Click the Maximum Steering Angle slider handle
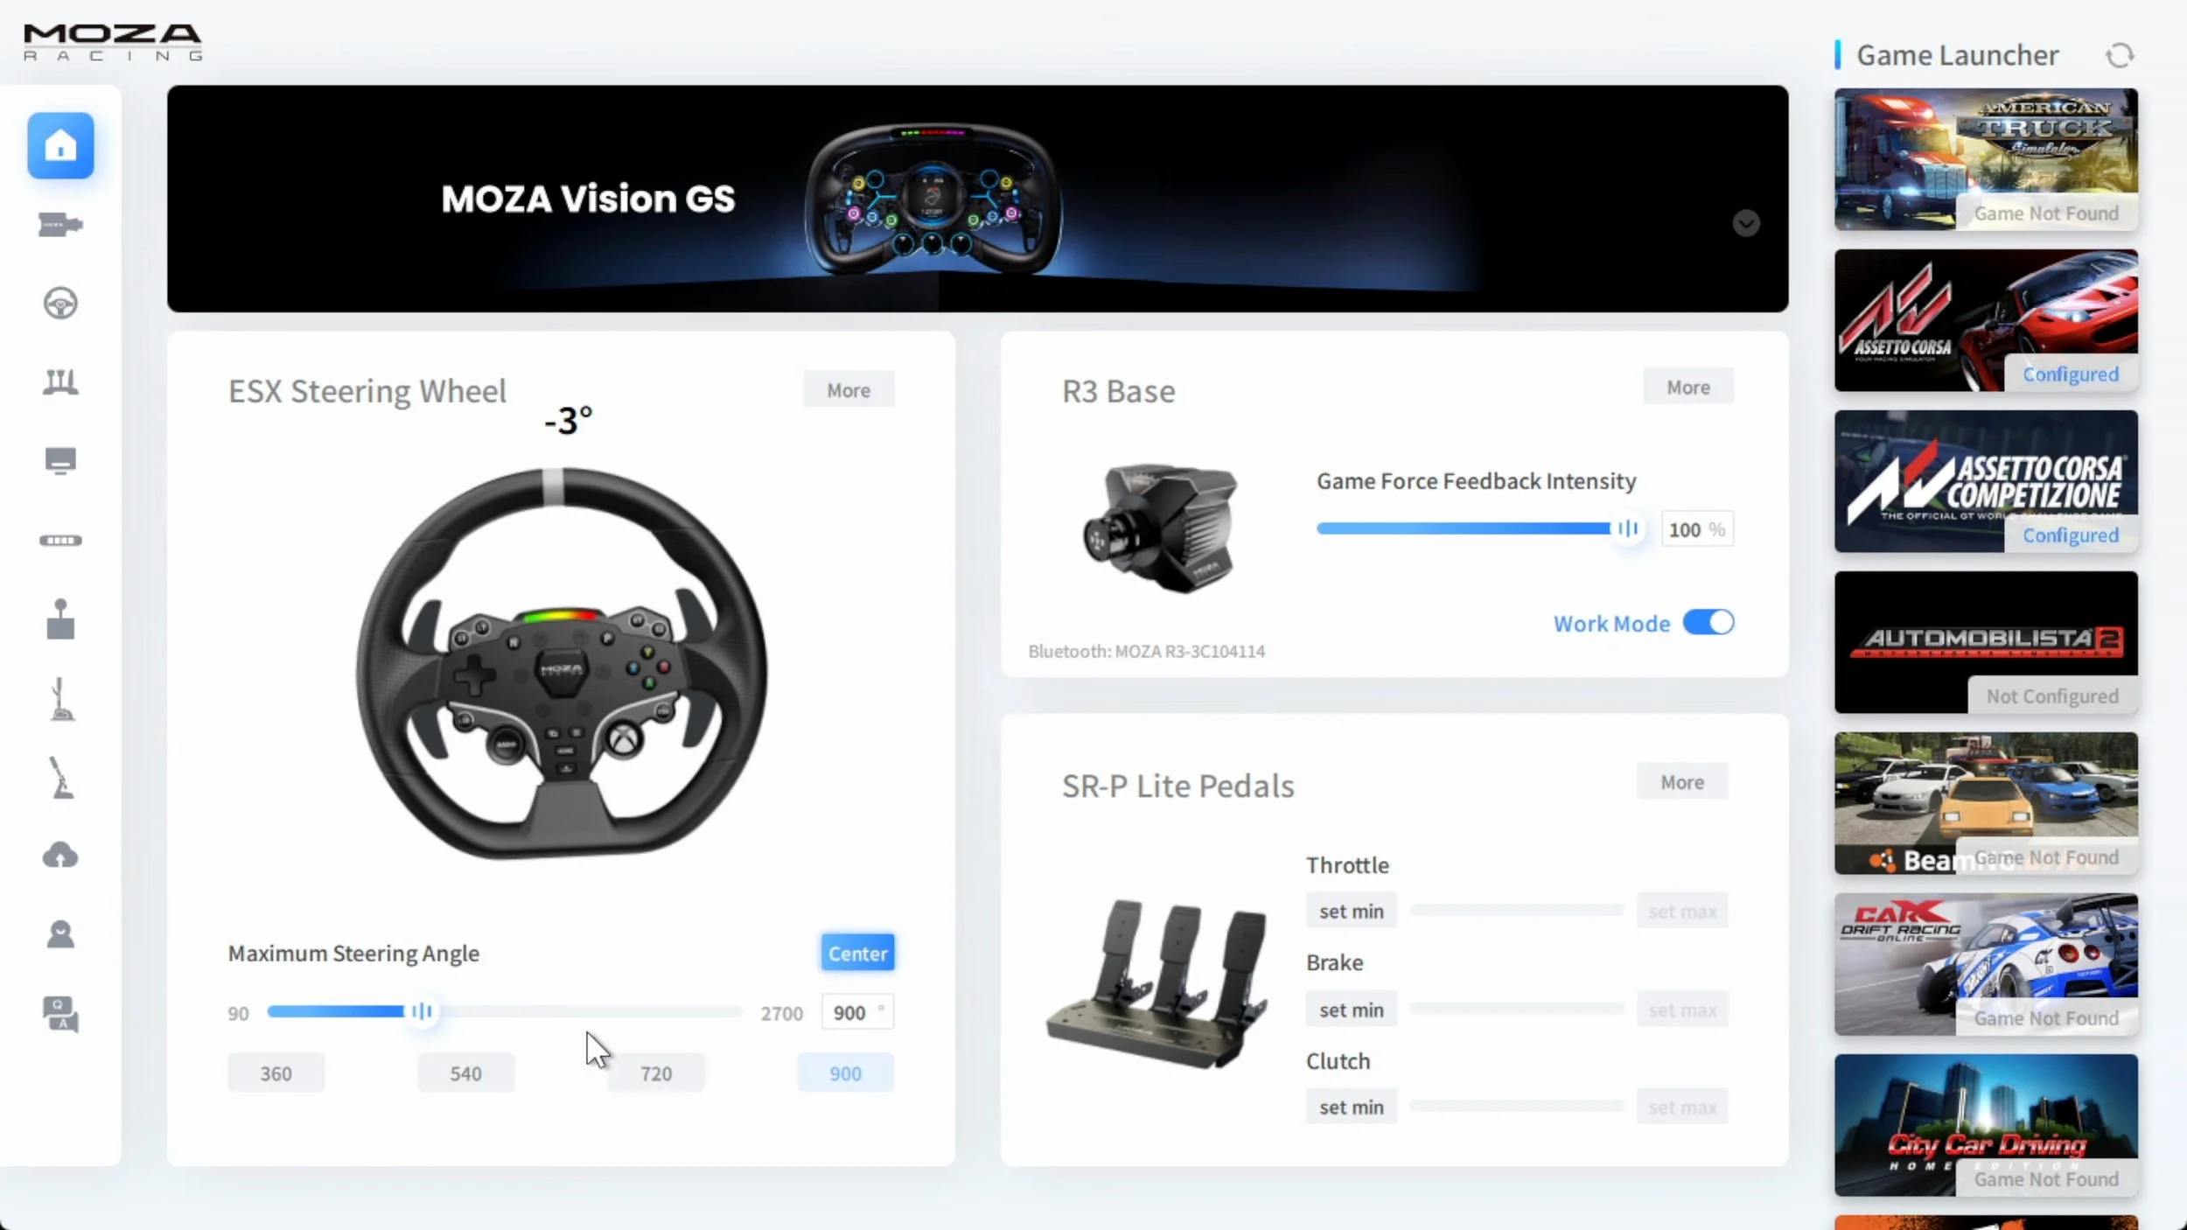This screenshot has height=1230, width=2187. tap(422, 1011)
